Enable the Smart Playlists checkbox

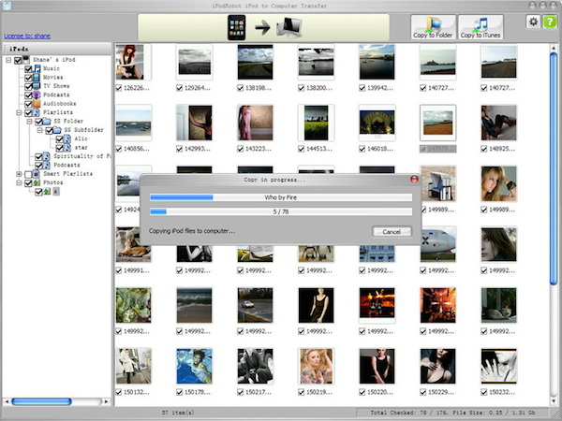pyautogui.click(x=28, y=174)
